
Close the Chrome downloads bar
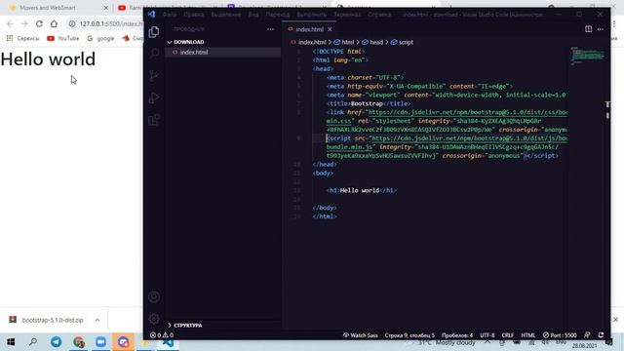[615, 319]
